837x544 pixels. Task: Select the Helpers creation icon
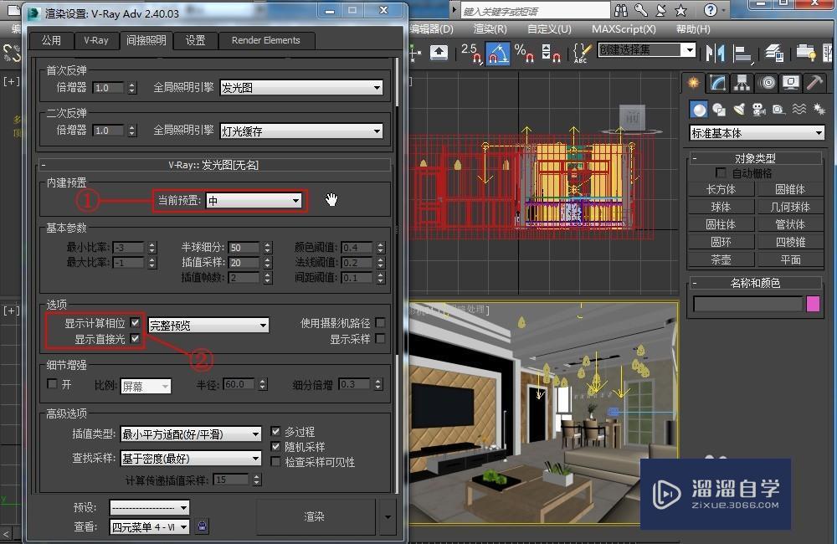click(x=778, y=110)
